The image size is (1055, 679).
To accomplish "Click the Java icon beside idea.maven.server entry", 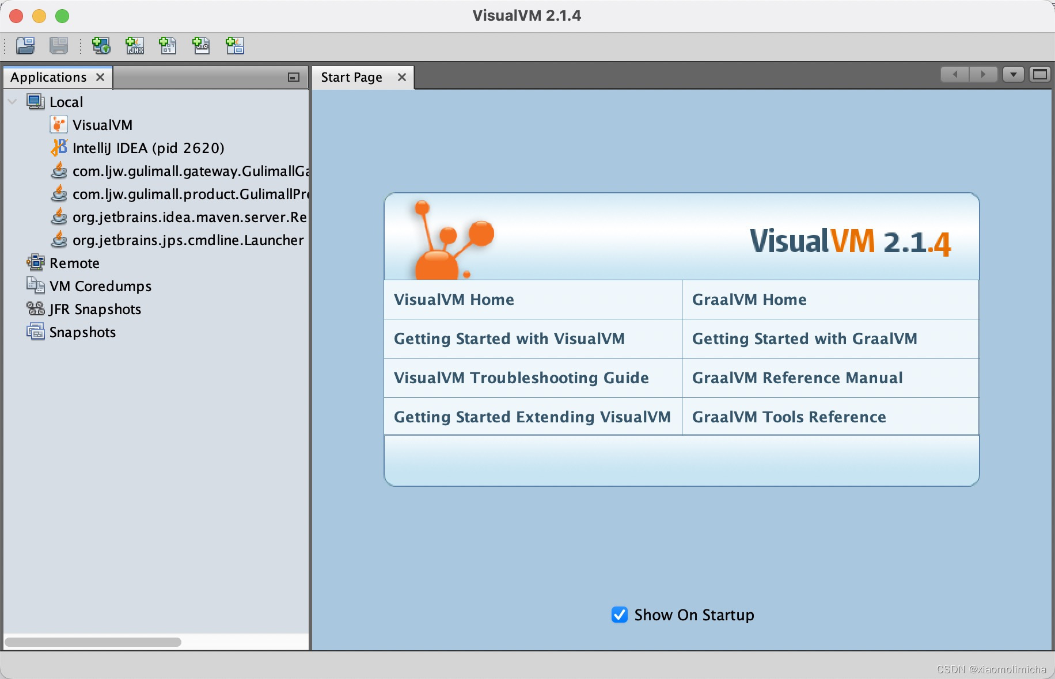I will click(x=59, y=217).
